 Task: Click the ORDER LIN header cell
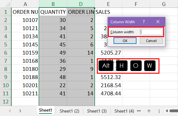(x=81, y=12)
